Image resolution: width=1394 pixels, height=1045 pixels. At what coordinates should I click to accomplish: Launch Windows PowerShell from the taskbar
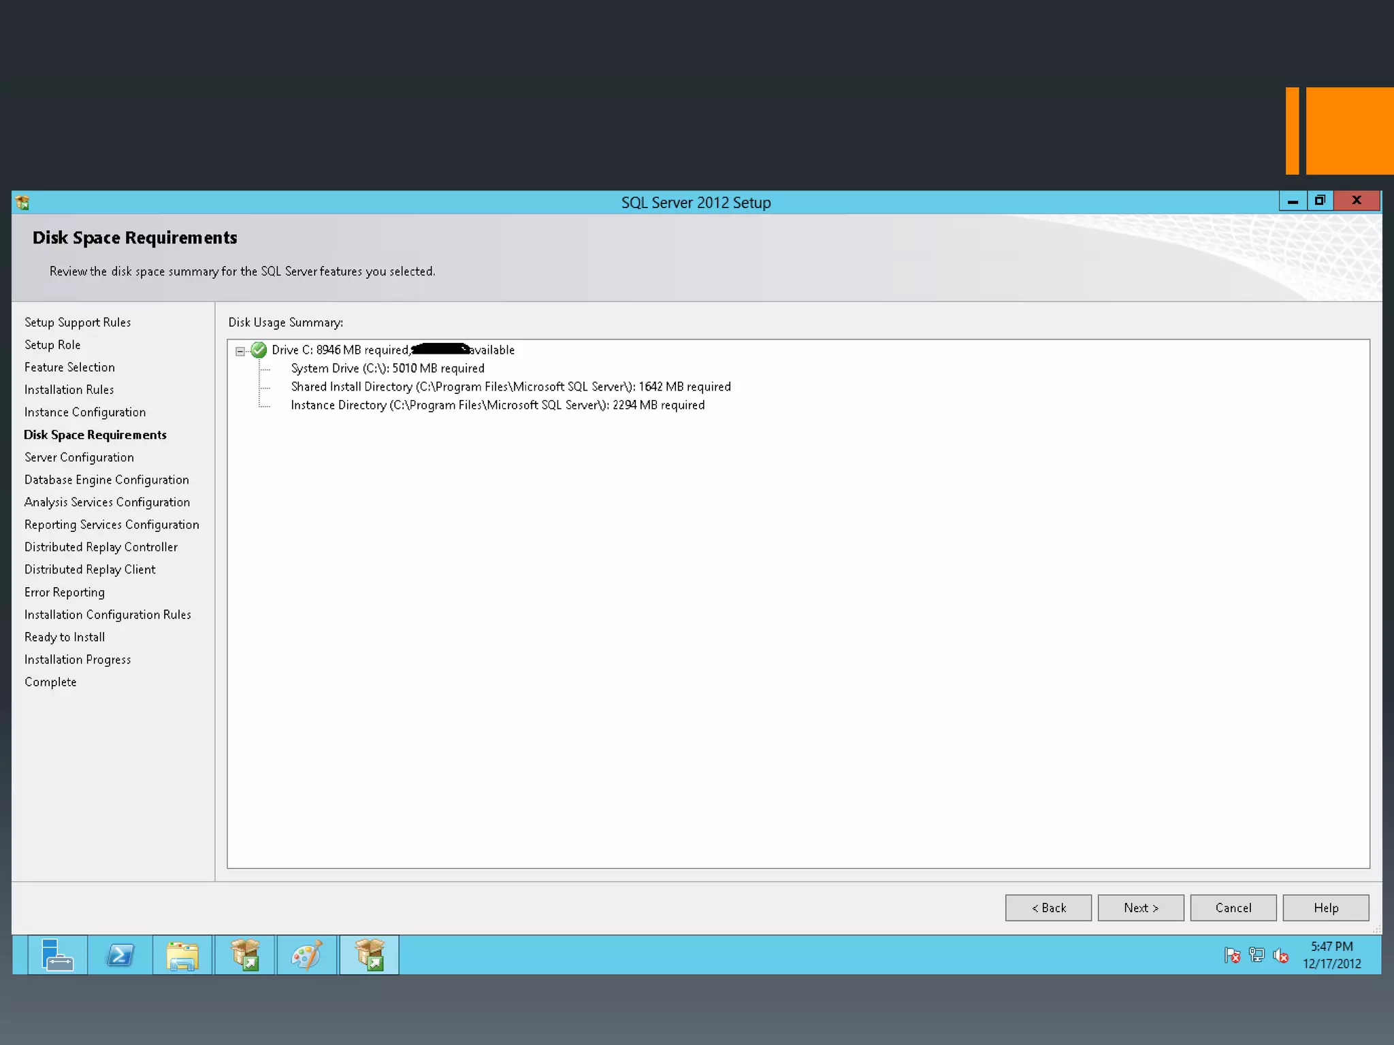click(120, 955)
